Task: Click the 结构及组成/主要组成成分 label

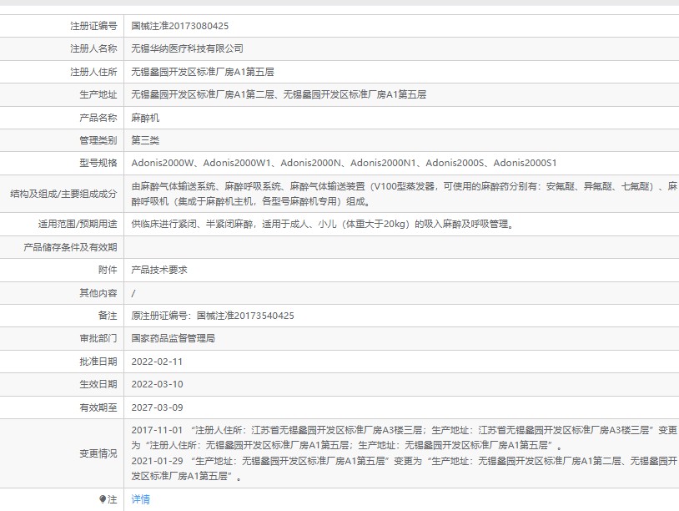Action: [x=63, y=194]
